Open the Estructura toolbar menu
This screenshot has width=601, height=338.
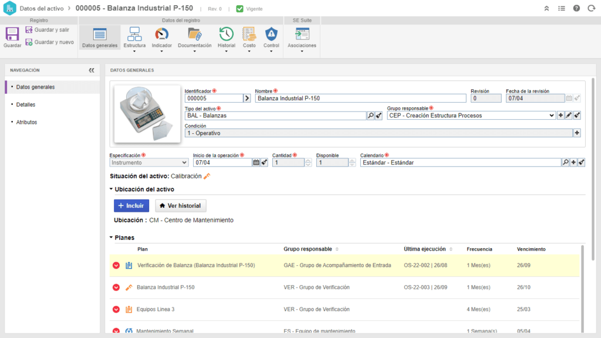point(134,38)
